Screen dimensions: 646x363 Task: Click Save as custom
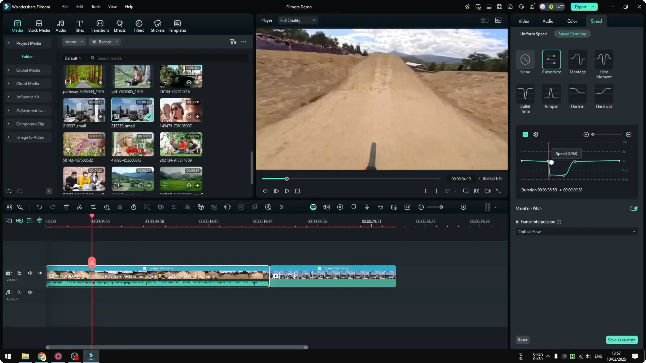621,340
